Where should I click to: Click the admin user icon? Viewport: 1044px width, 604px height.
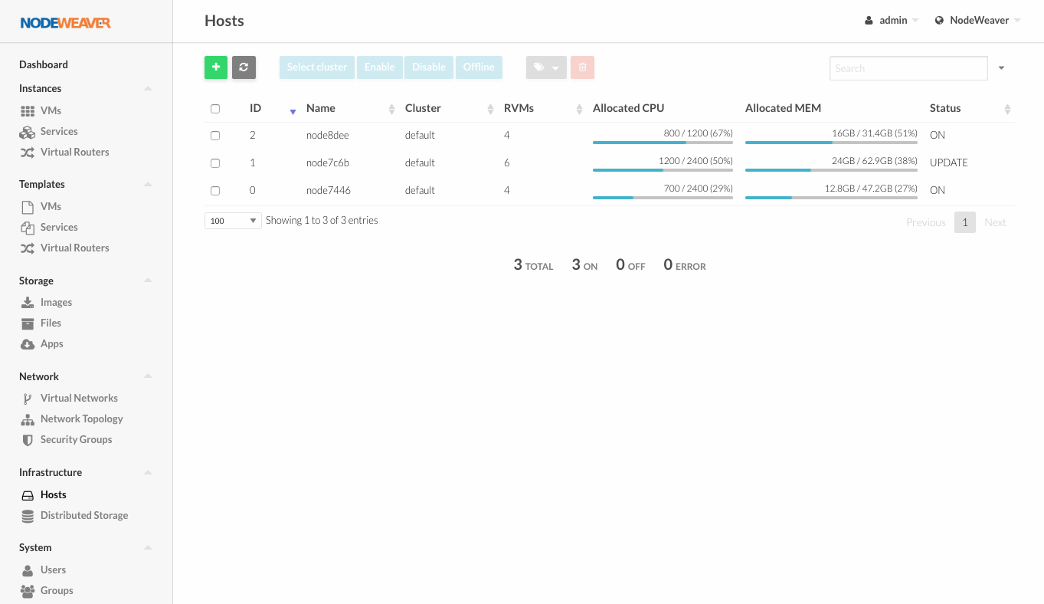869,21
